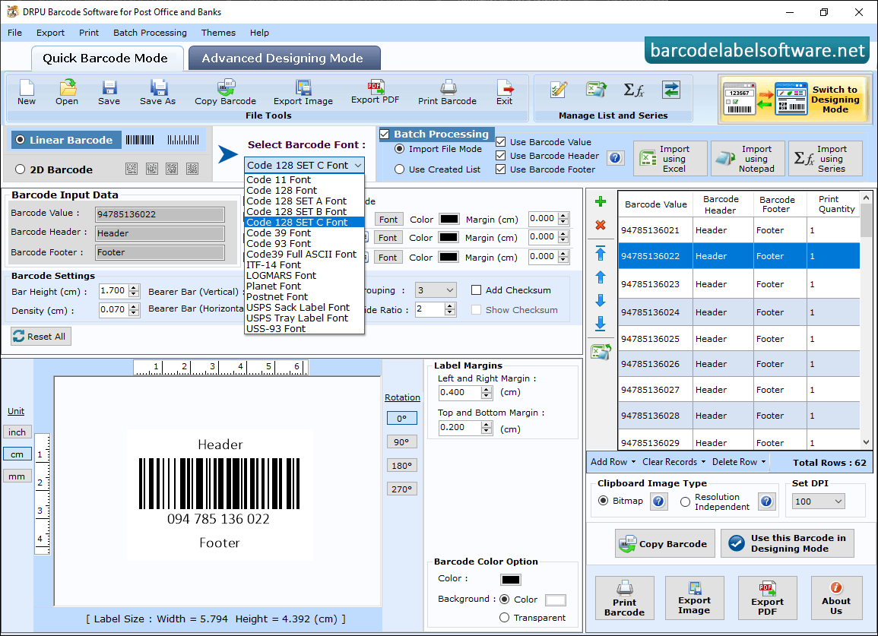Click the white Background Color swatch
The width and height of the screenshot is (878, 636).
click(555, 600)
